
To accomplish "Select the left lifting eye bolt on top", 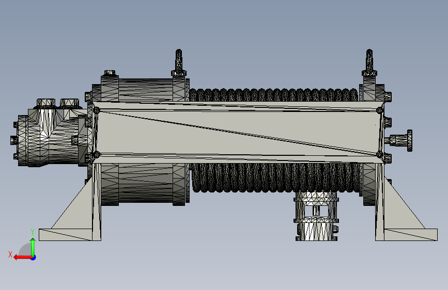I will pyautogui.click(x=179, y=63).
